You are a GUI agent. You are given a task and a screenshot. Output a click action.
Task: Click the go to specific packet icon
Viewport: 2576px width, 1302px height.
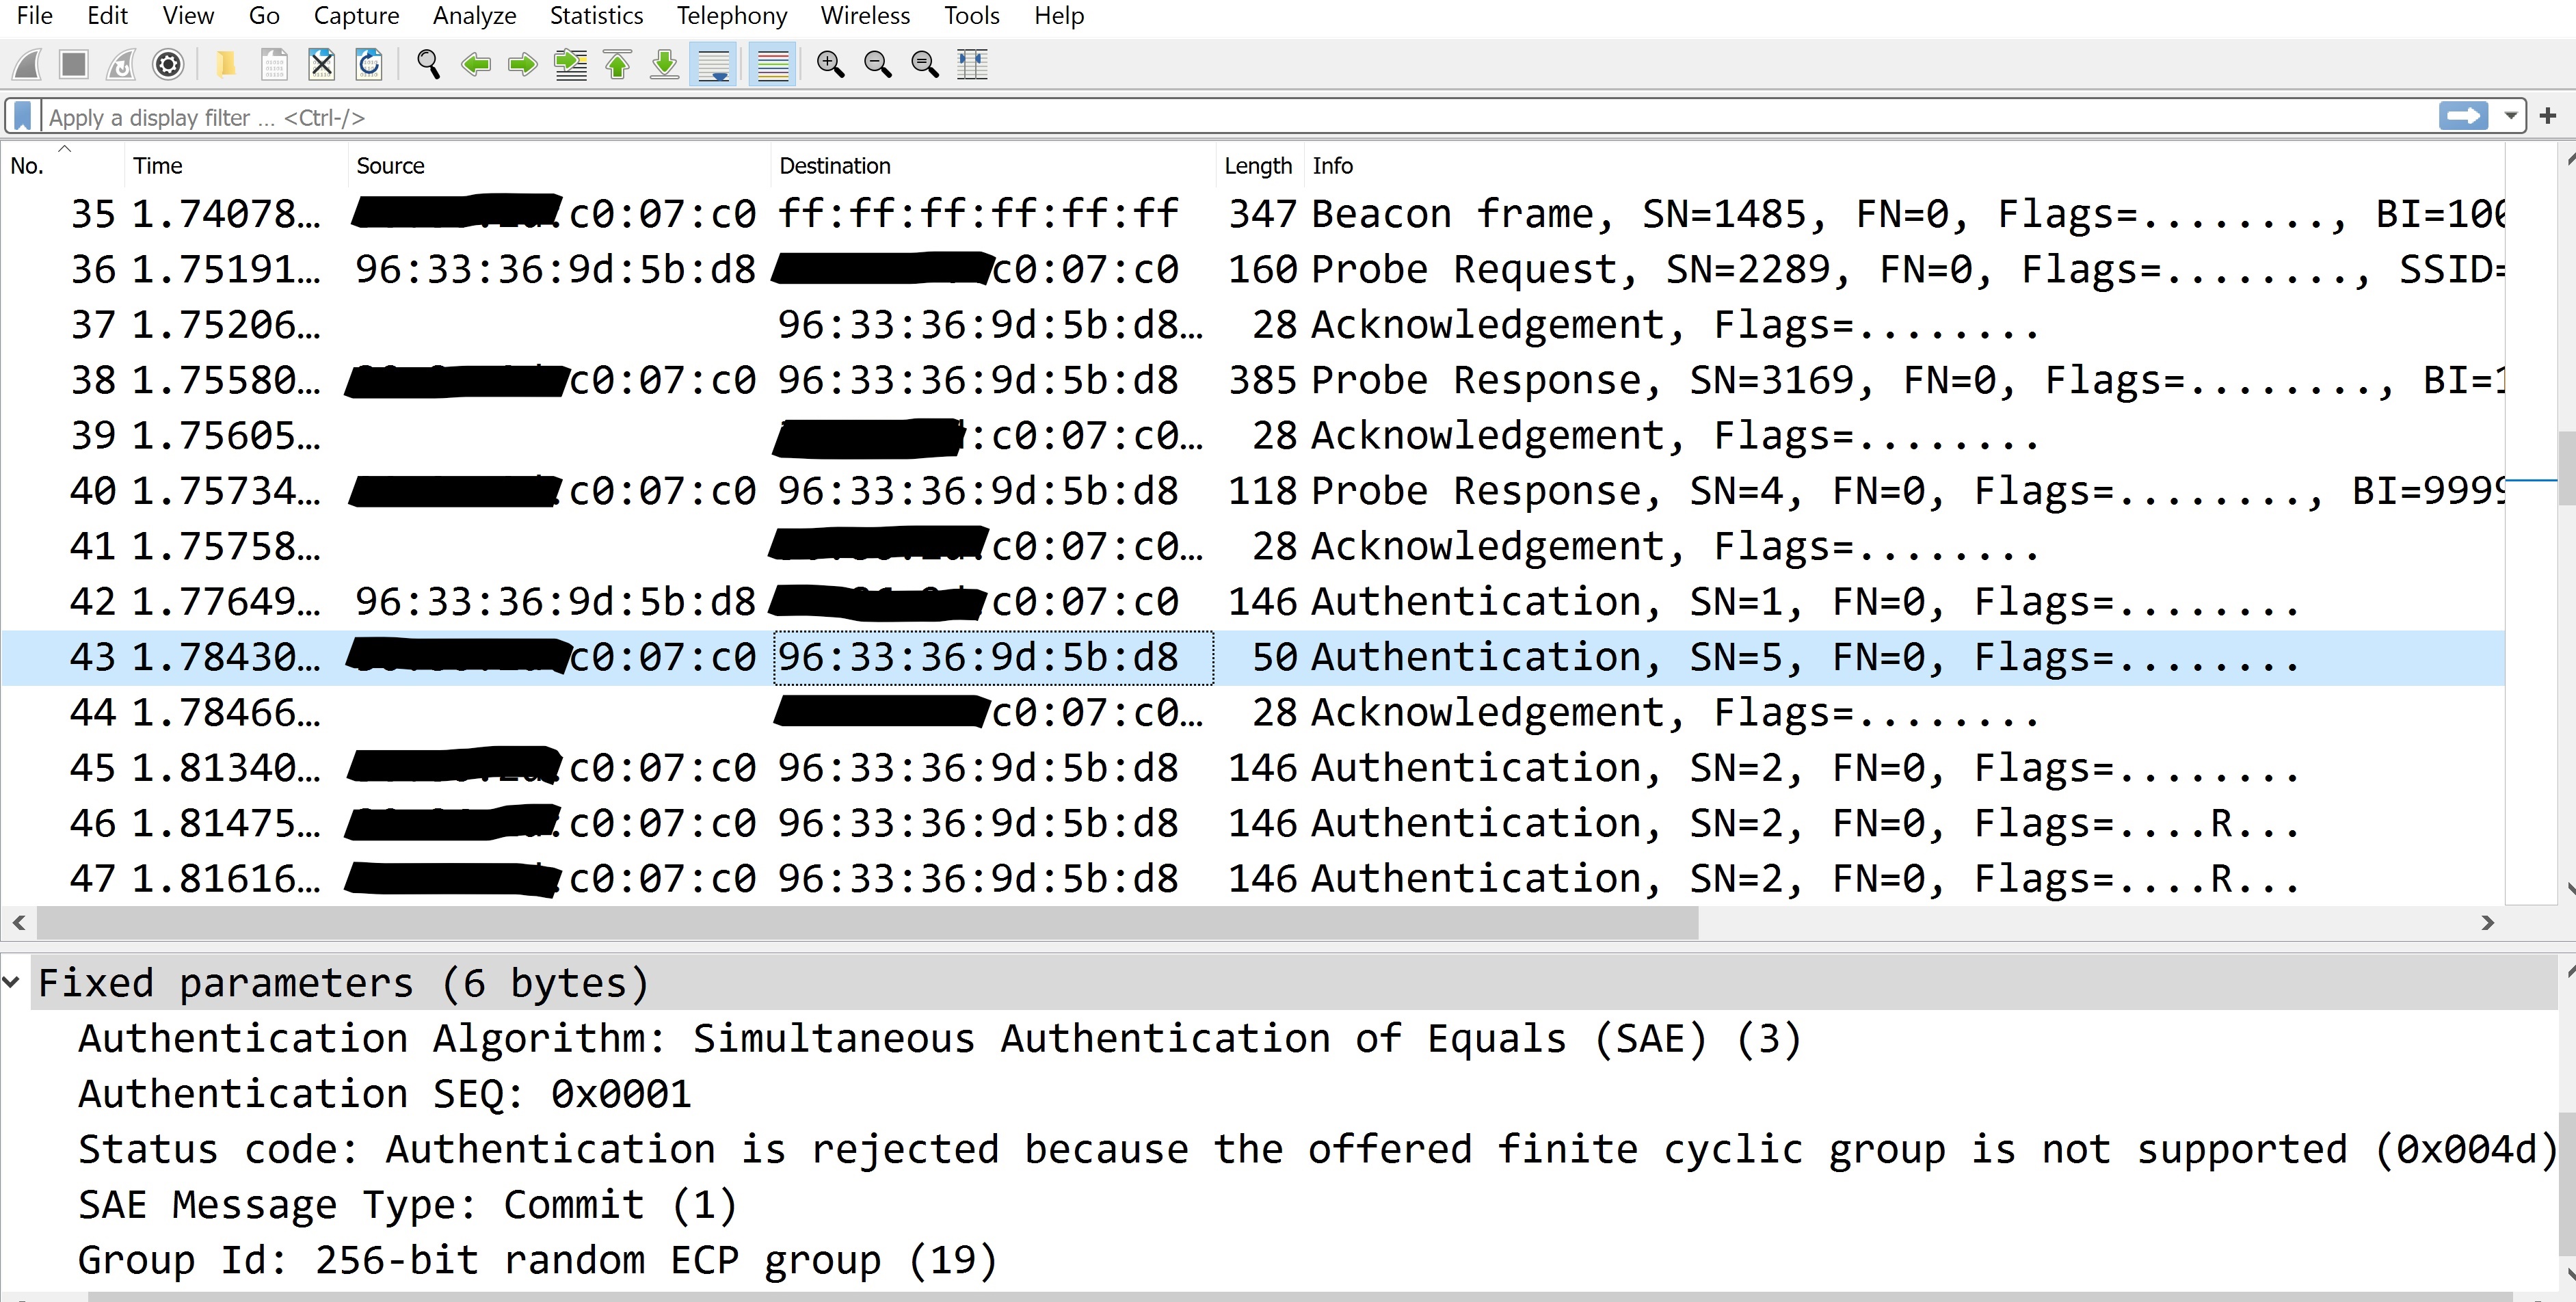pyautogui.click(x=571, y=65)
